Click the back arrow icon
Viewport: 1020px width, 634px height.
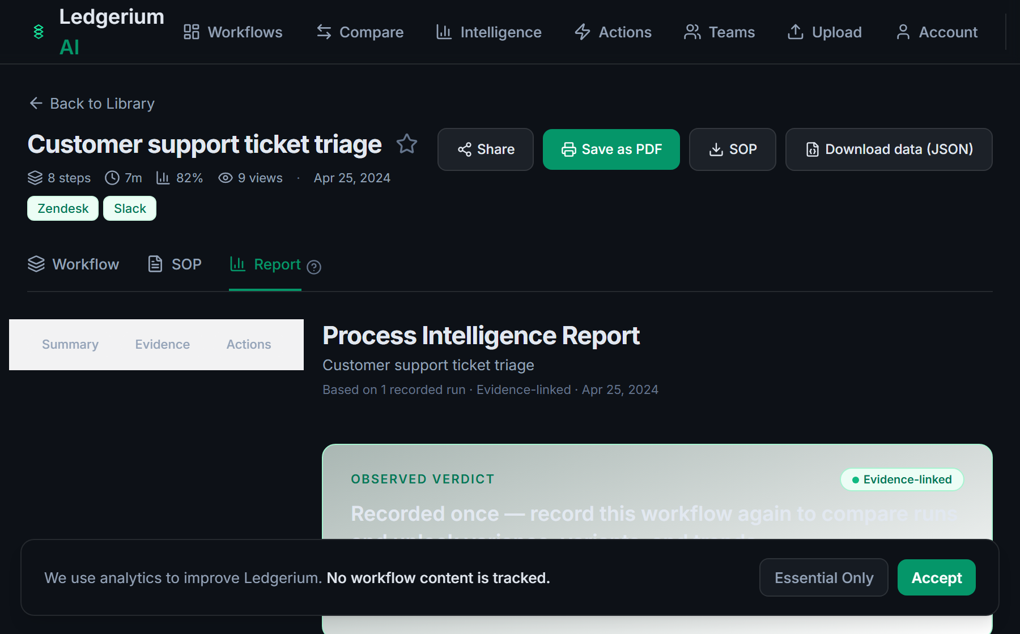(36, 104)
